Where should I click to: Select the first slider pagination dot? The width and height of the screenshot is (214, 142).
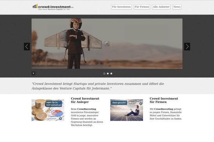click(x=105, y=73)
